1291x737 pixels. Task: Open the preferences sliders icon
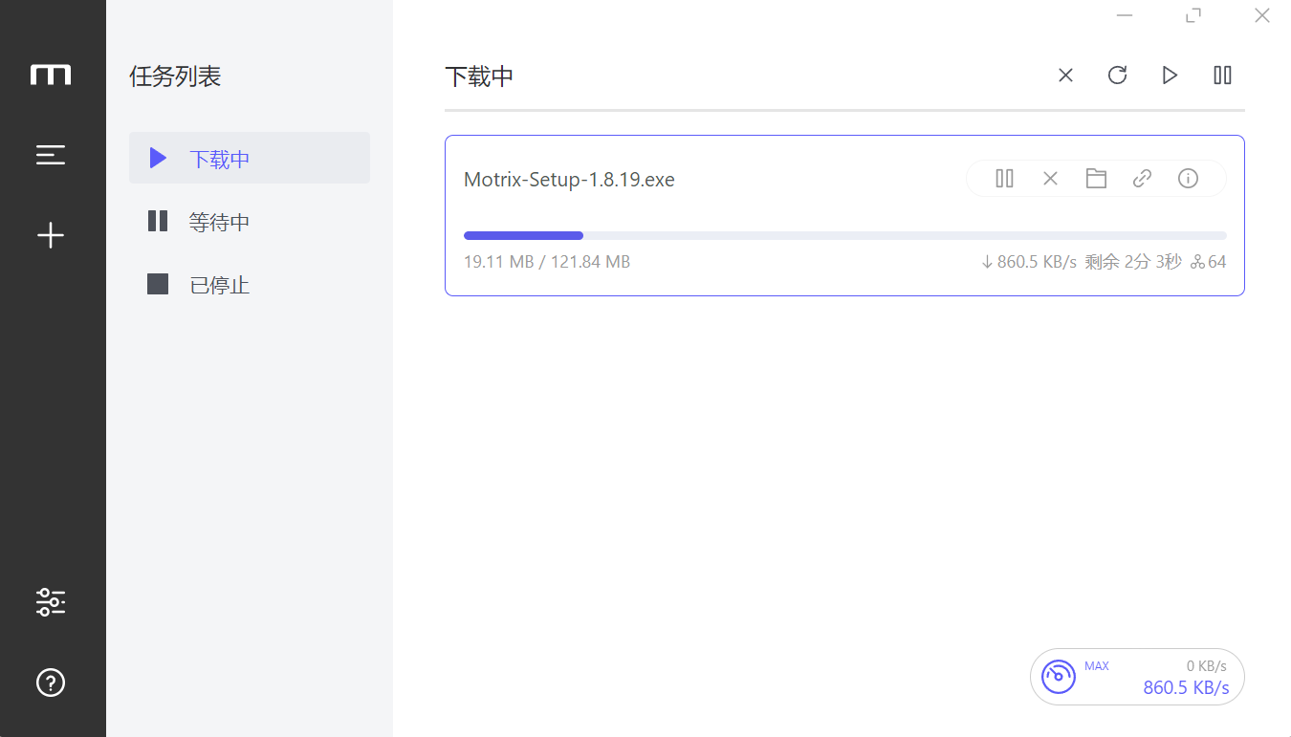[x=51, y=602]
